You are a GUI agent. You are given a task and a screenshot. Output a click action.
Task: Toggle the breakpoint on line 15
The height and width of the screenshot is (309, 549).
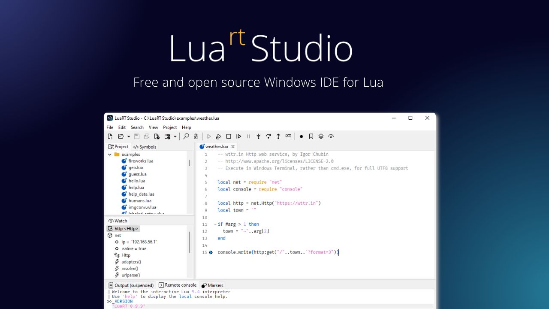coord(210,252)
